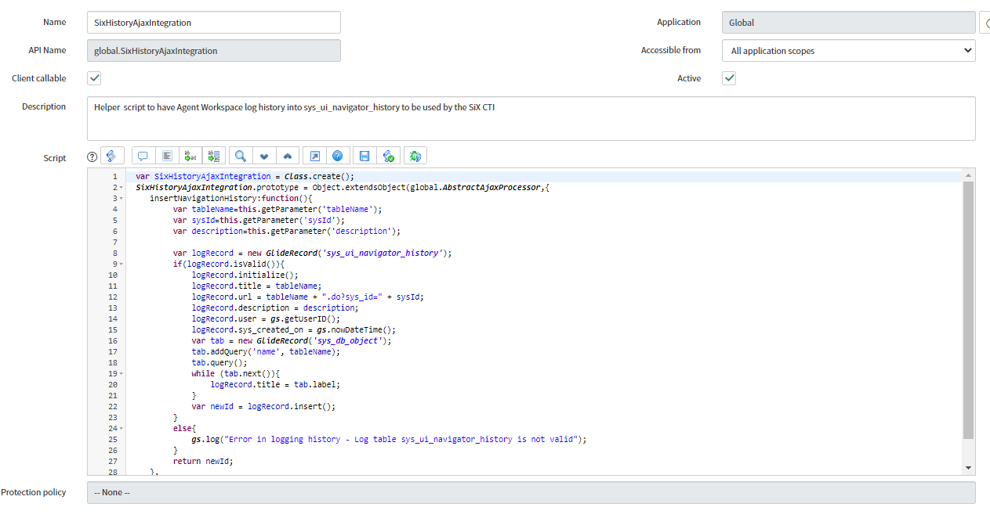Uncheck the Client callable checkbox
Viewport: 990px width, 518px height.
click(x=94, y=78)
